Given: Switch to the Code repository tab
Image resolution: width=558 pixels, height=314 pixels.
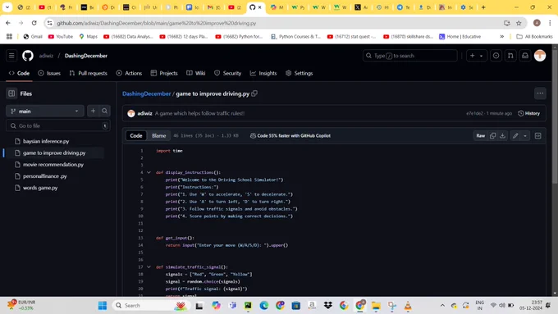Looking at the screenshot, I should pyautogui.click(x=19, y=73).
